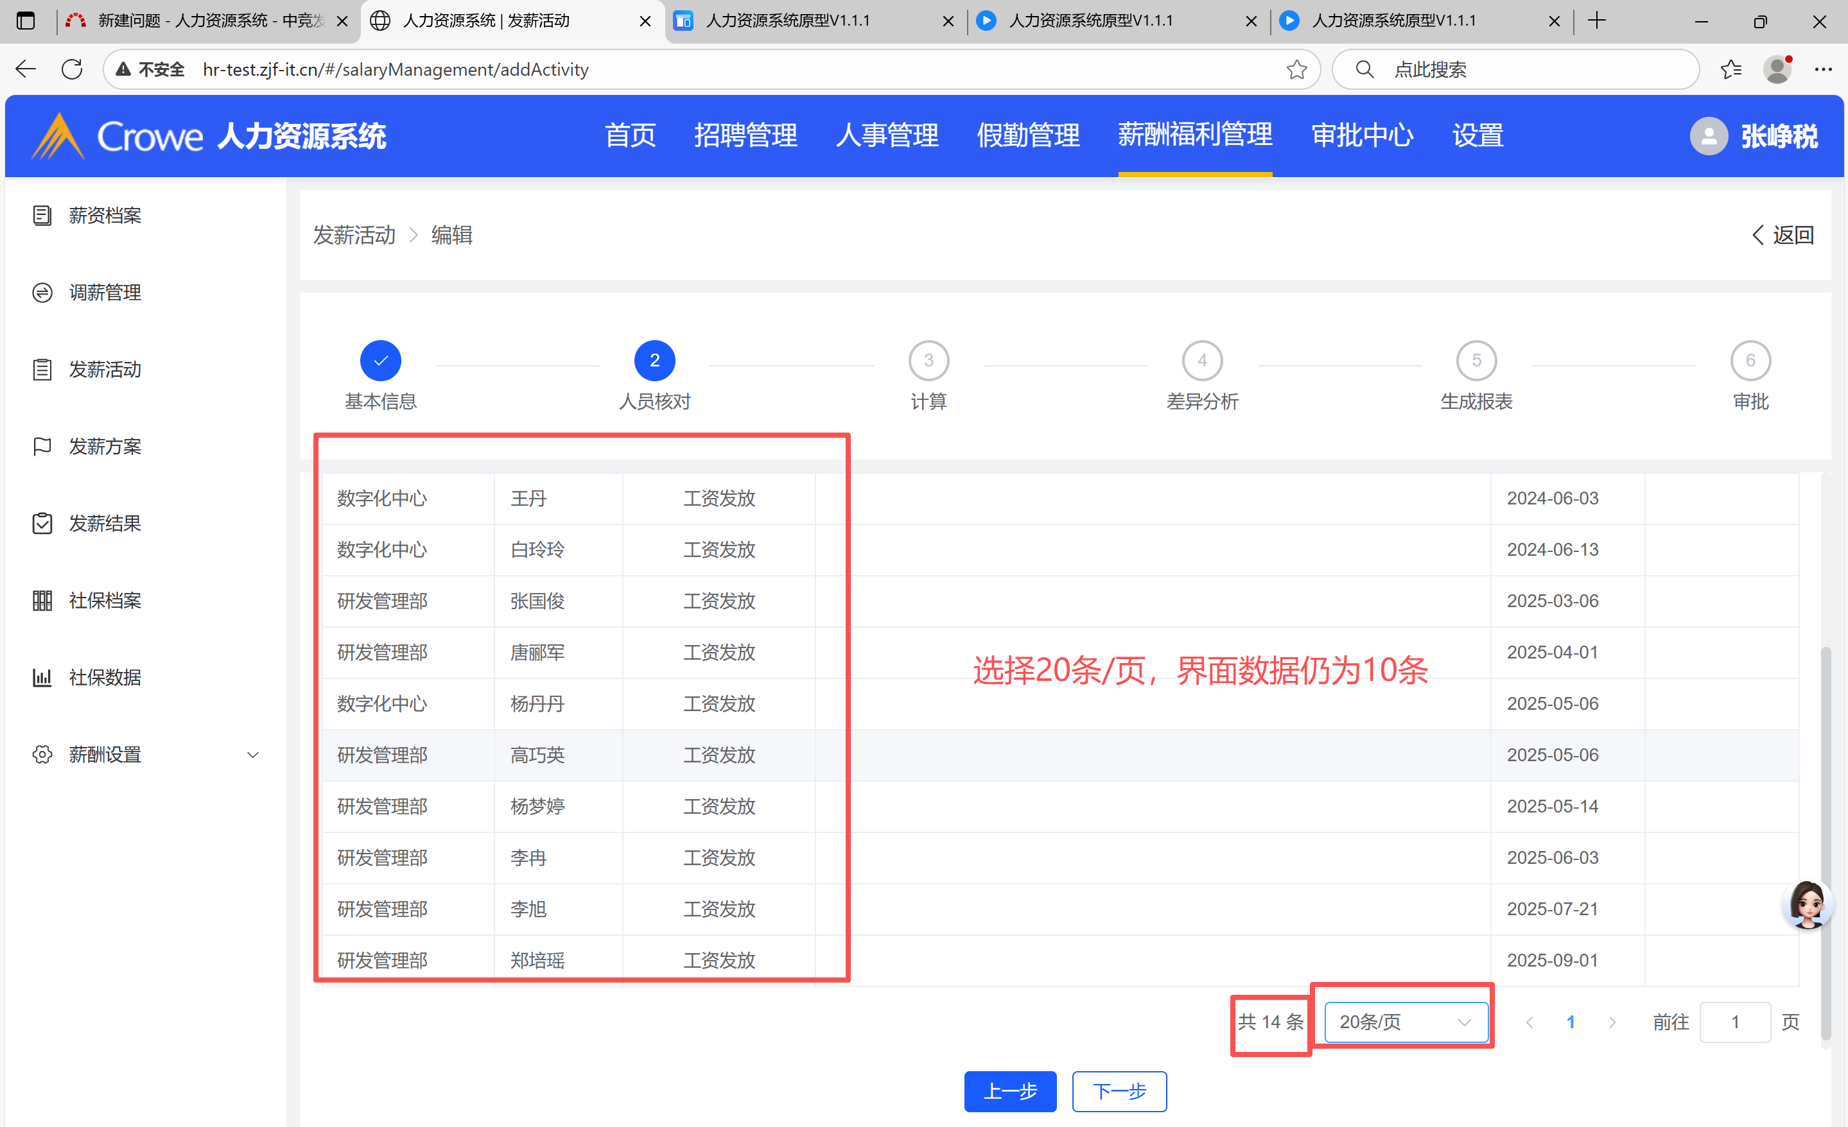Click the 社保档案 sidebar icon
1848x1127 pixels.
pyautogui.click(x=42, y=601)
